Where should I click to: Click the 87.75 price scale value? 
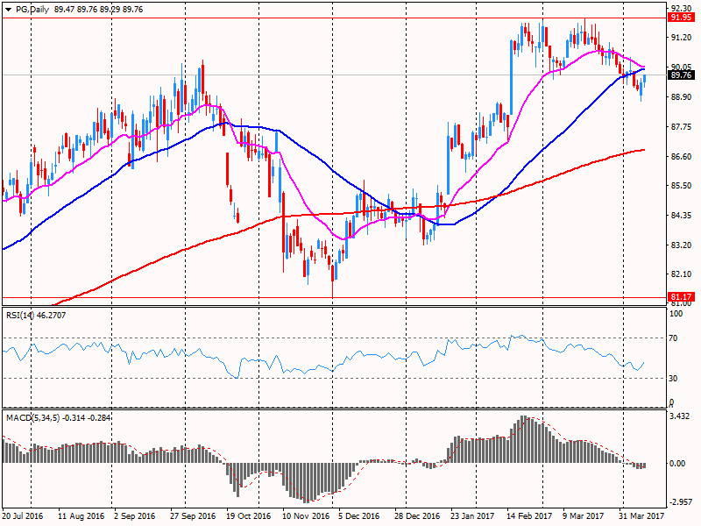tap(681, 127)
